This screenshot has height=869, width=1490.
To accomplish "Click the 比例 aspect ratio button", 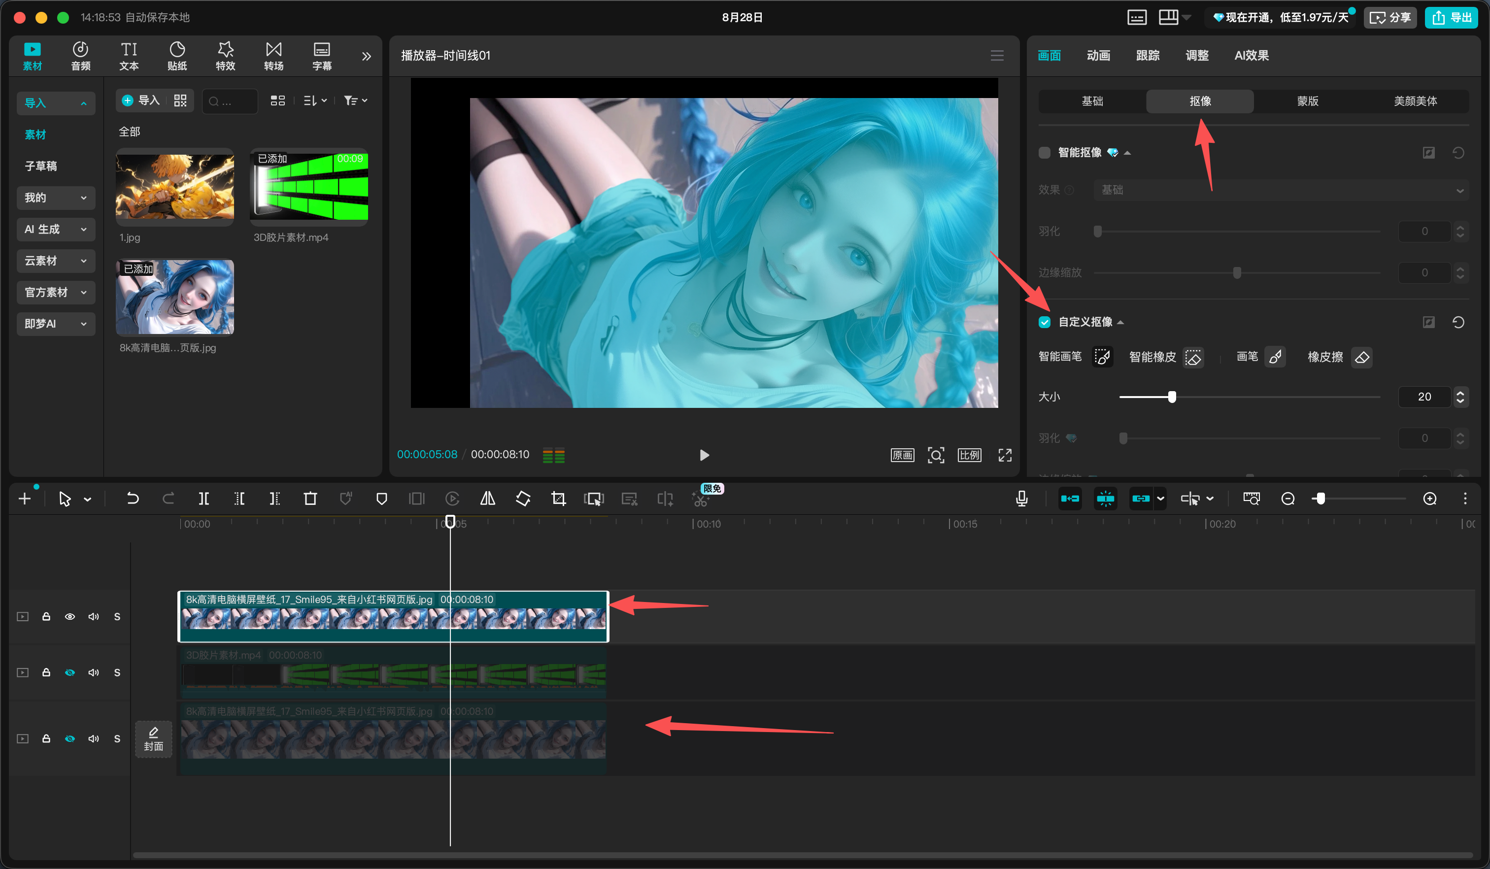I will 970,455.
